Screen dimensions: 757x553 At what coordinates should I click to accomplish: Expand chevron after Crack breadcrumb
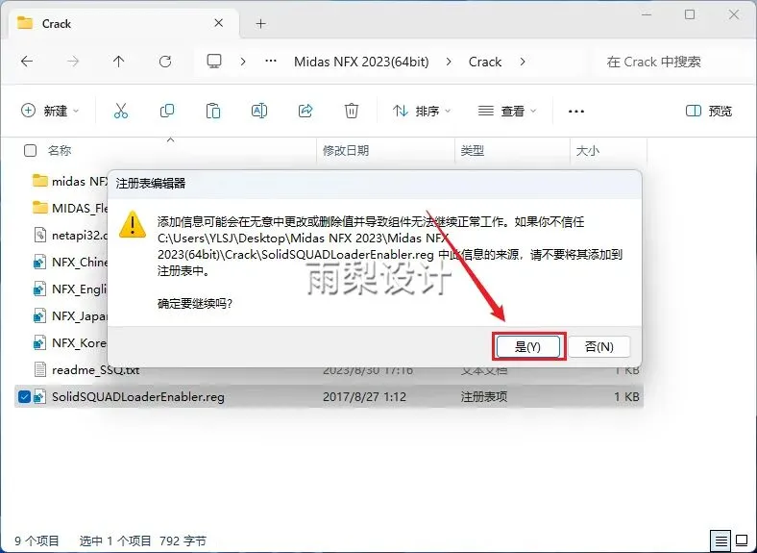point(523,62)
